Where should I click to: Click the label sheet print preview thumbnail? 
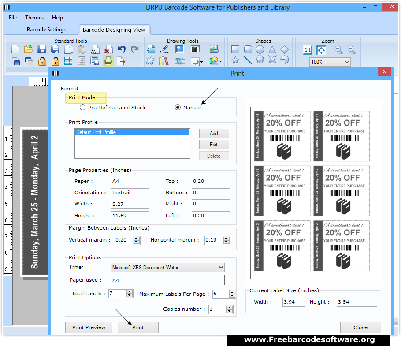[x=311, y=193]
